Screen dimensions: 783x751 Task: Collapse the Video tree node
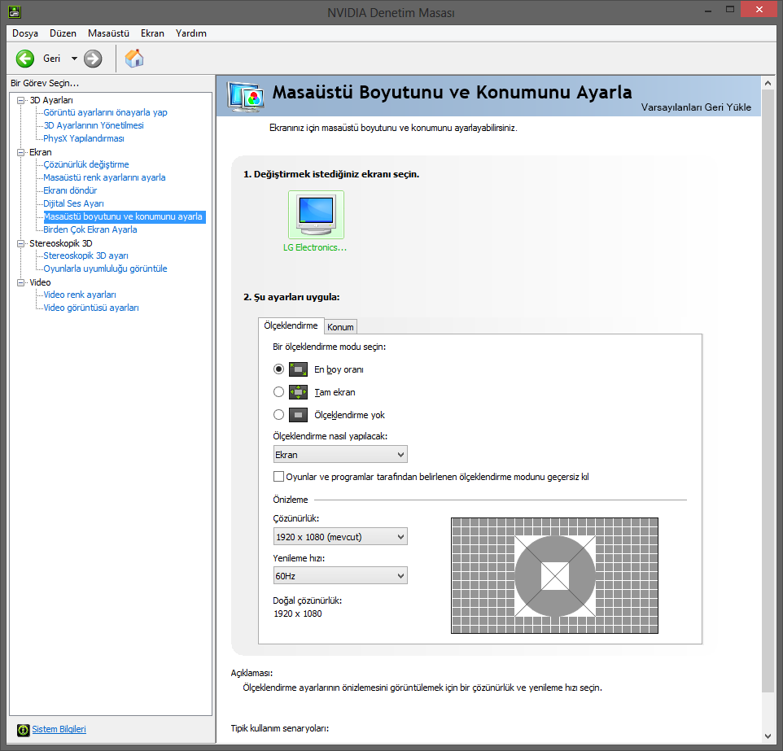tap(21, 282)
